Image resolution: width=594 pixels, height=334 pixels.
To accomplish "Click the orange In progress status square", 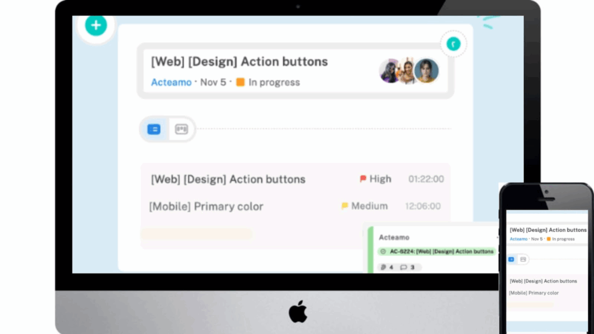I will coord(240,82).
